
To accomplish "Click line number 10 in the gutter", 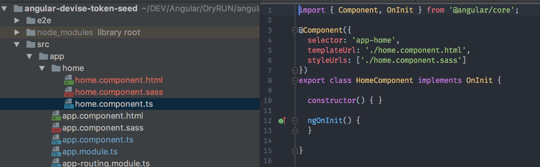I will 267,101.
